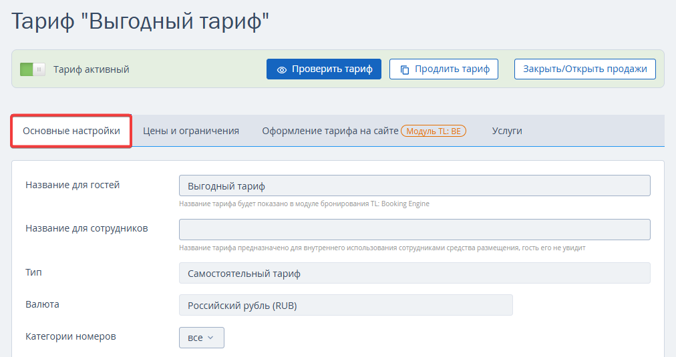Open the Услуги tab

pos(507,131)
